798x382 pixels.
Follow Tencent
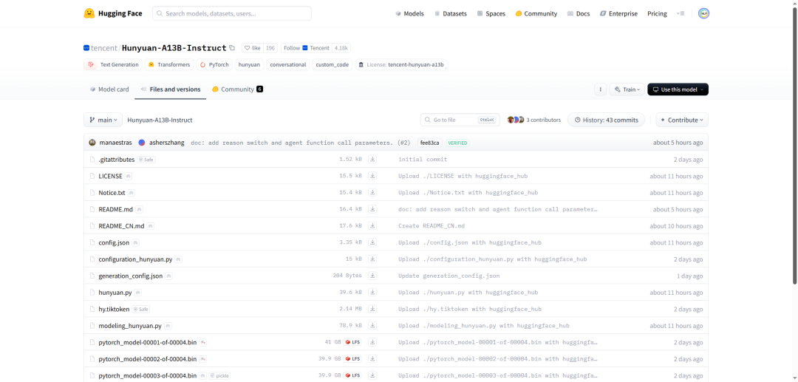(x=307, y=48)
